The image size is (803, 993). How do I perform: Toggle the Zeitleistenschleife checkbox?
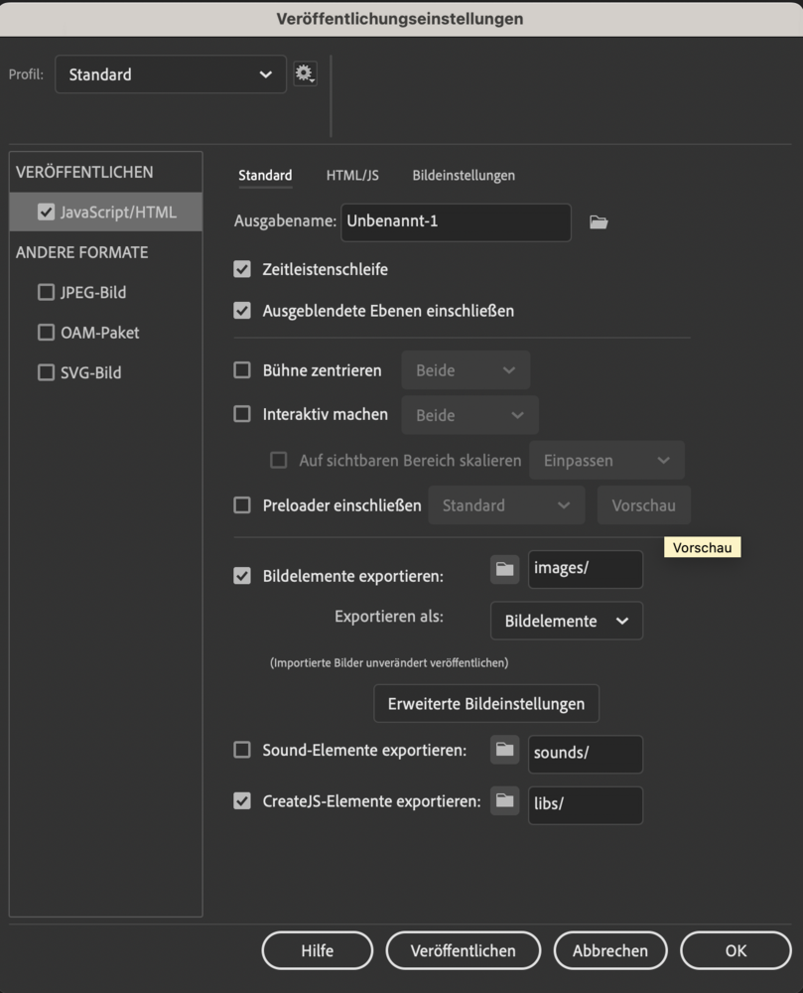[x=242, y=269]
